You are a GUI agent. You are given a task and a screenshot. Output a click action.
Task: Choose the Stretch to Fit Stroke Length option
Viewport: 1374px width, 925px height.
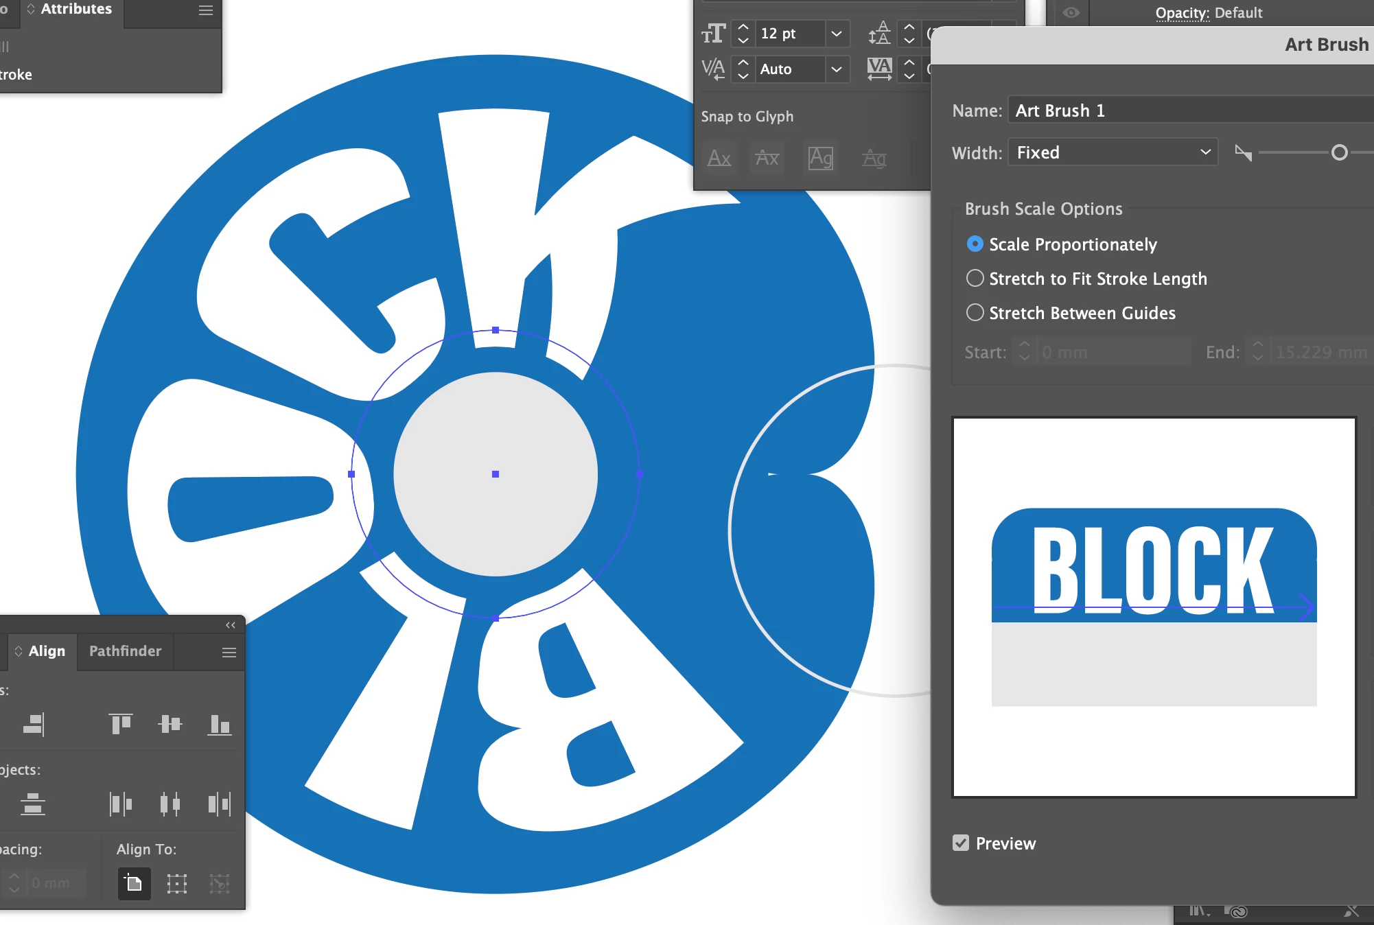(975, 279)
